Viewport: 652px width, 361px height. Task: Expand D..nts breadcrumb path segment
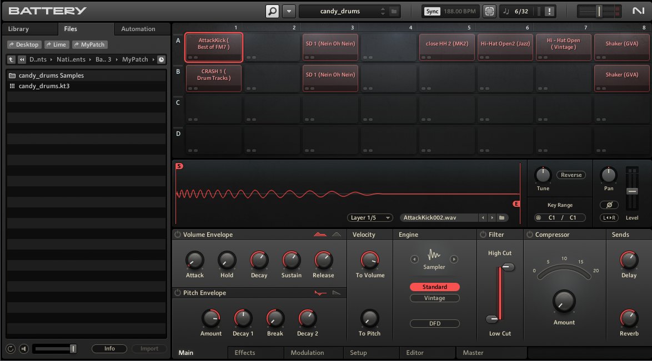[x=38, y=59]
